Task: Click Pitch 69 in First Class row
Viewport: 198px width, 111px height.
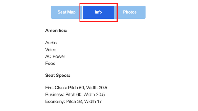Action: (76, 88)
